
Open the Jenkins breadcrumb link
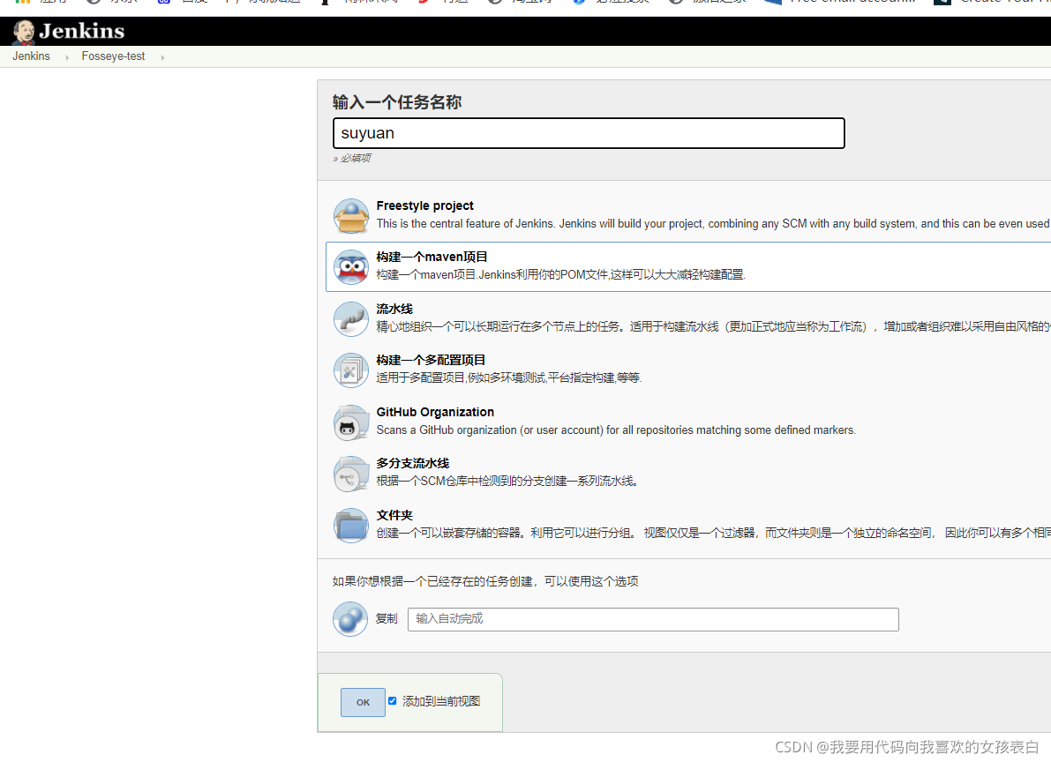[31, 56]
